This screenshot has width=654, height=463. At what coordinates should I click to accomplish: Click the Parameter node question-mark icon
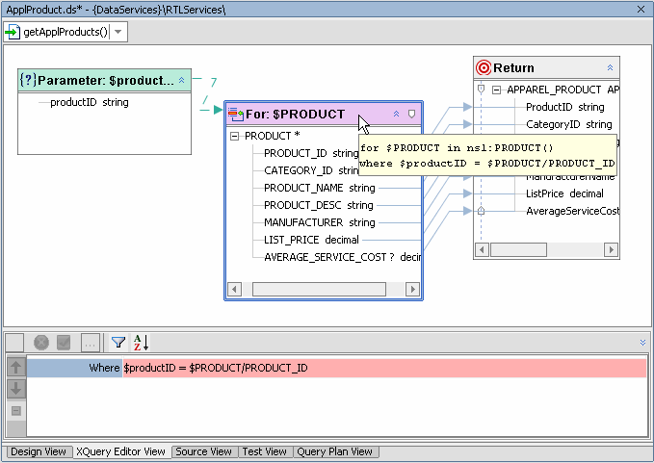(x=28, y=80)
